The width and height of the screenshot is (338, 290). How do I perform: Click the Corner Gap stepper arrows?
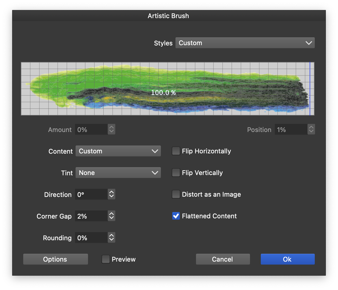(x=111, y=216)
